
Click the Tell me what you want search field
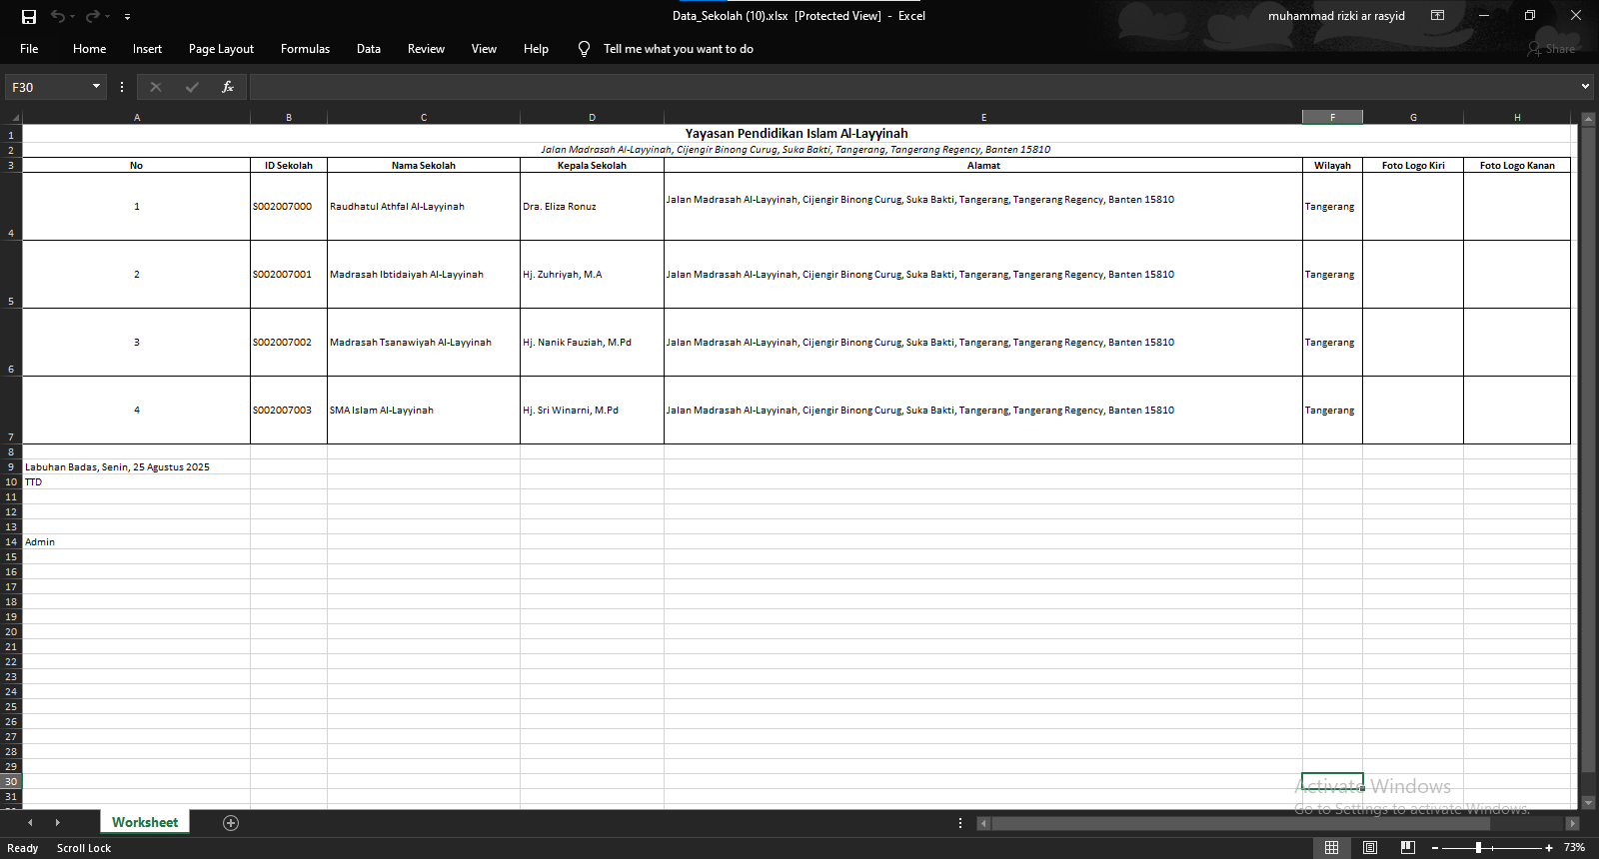[x=679, y=49]
